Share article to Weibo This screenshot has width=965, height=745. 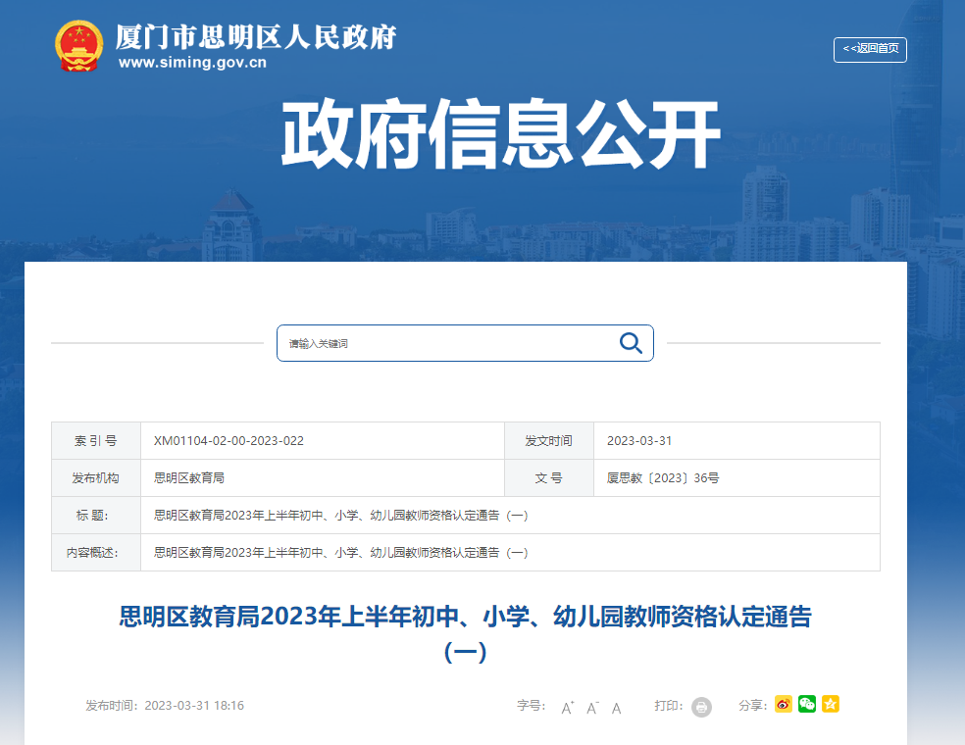click(x=783, y=704)
